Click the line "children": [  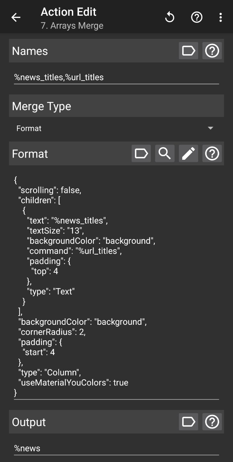[x=39, y=200]
